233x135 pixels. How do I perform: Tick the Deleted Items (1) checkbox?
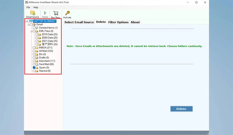pos(34,28)
